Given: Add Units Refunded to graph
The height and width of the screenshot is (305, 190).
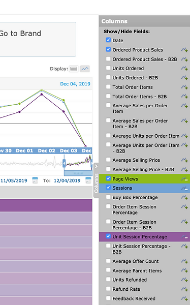Looking at the screenshot, I should click(x=184, y=280).
